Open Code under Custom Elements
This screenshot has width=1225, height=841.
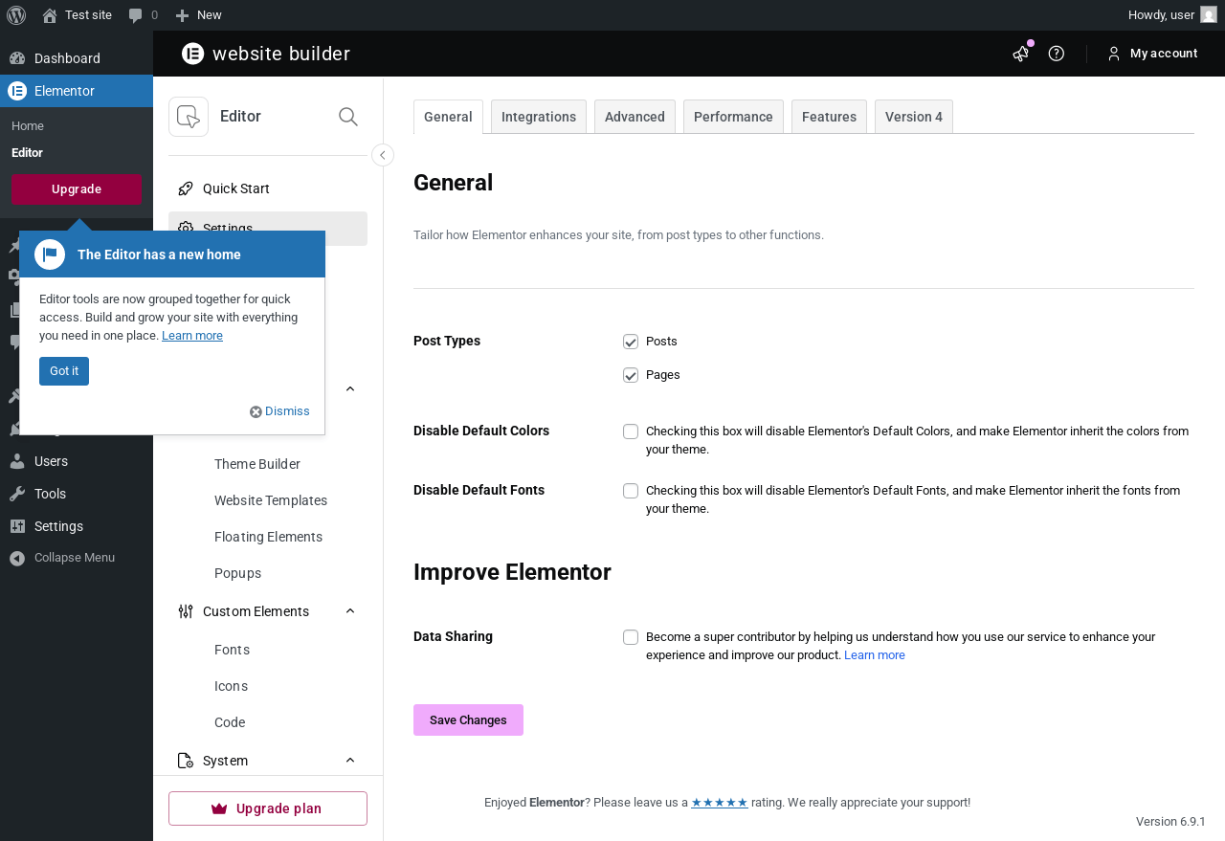coord(230,722)
